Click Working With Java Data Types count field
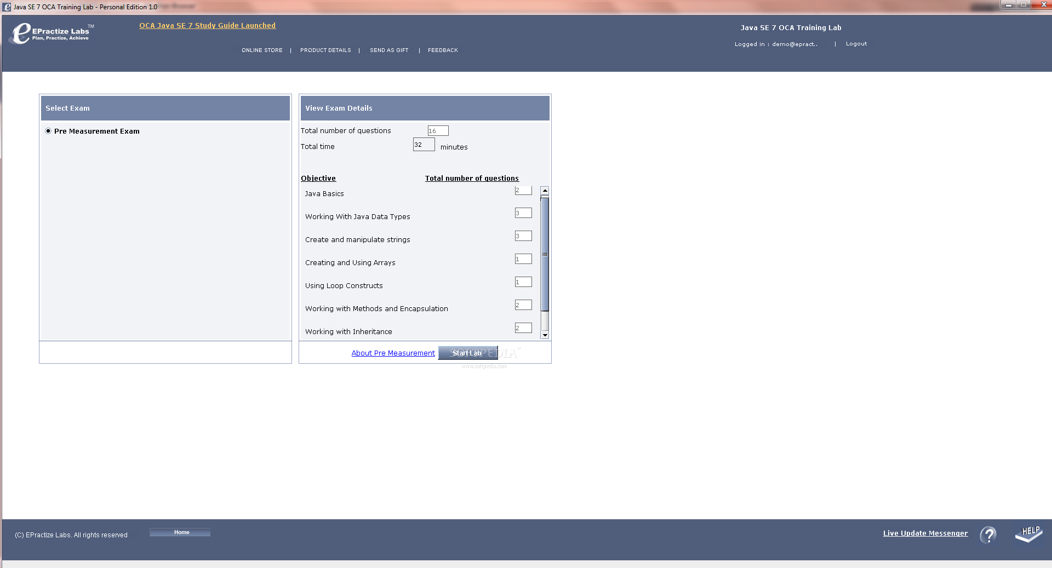The image size is (1052, 568). [x=523, y=213]
